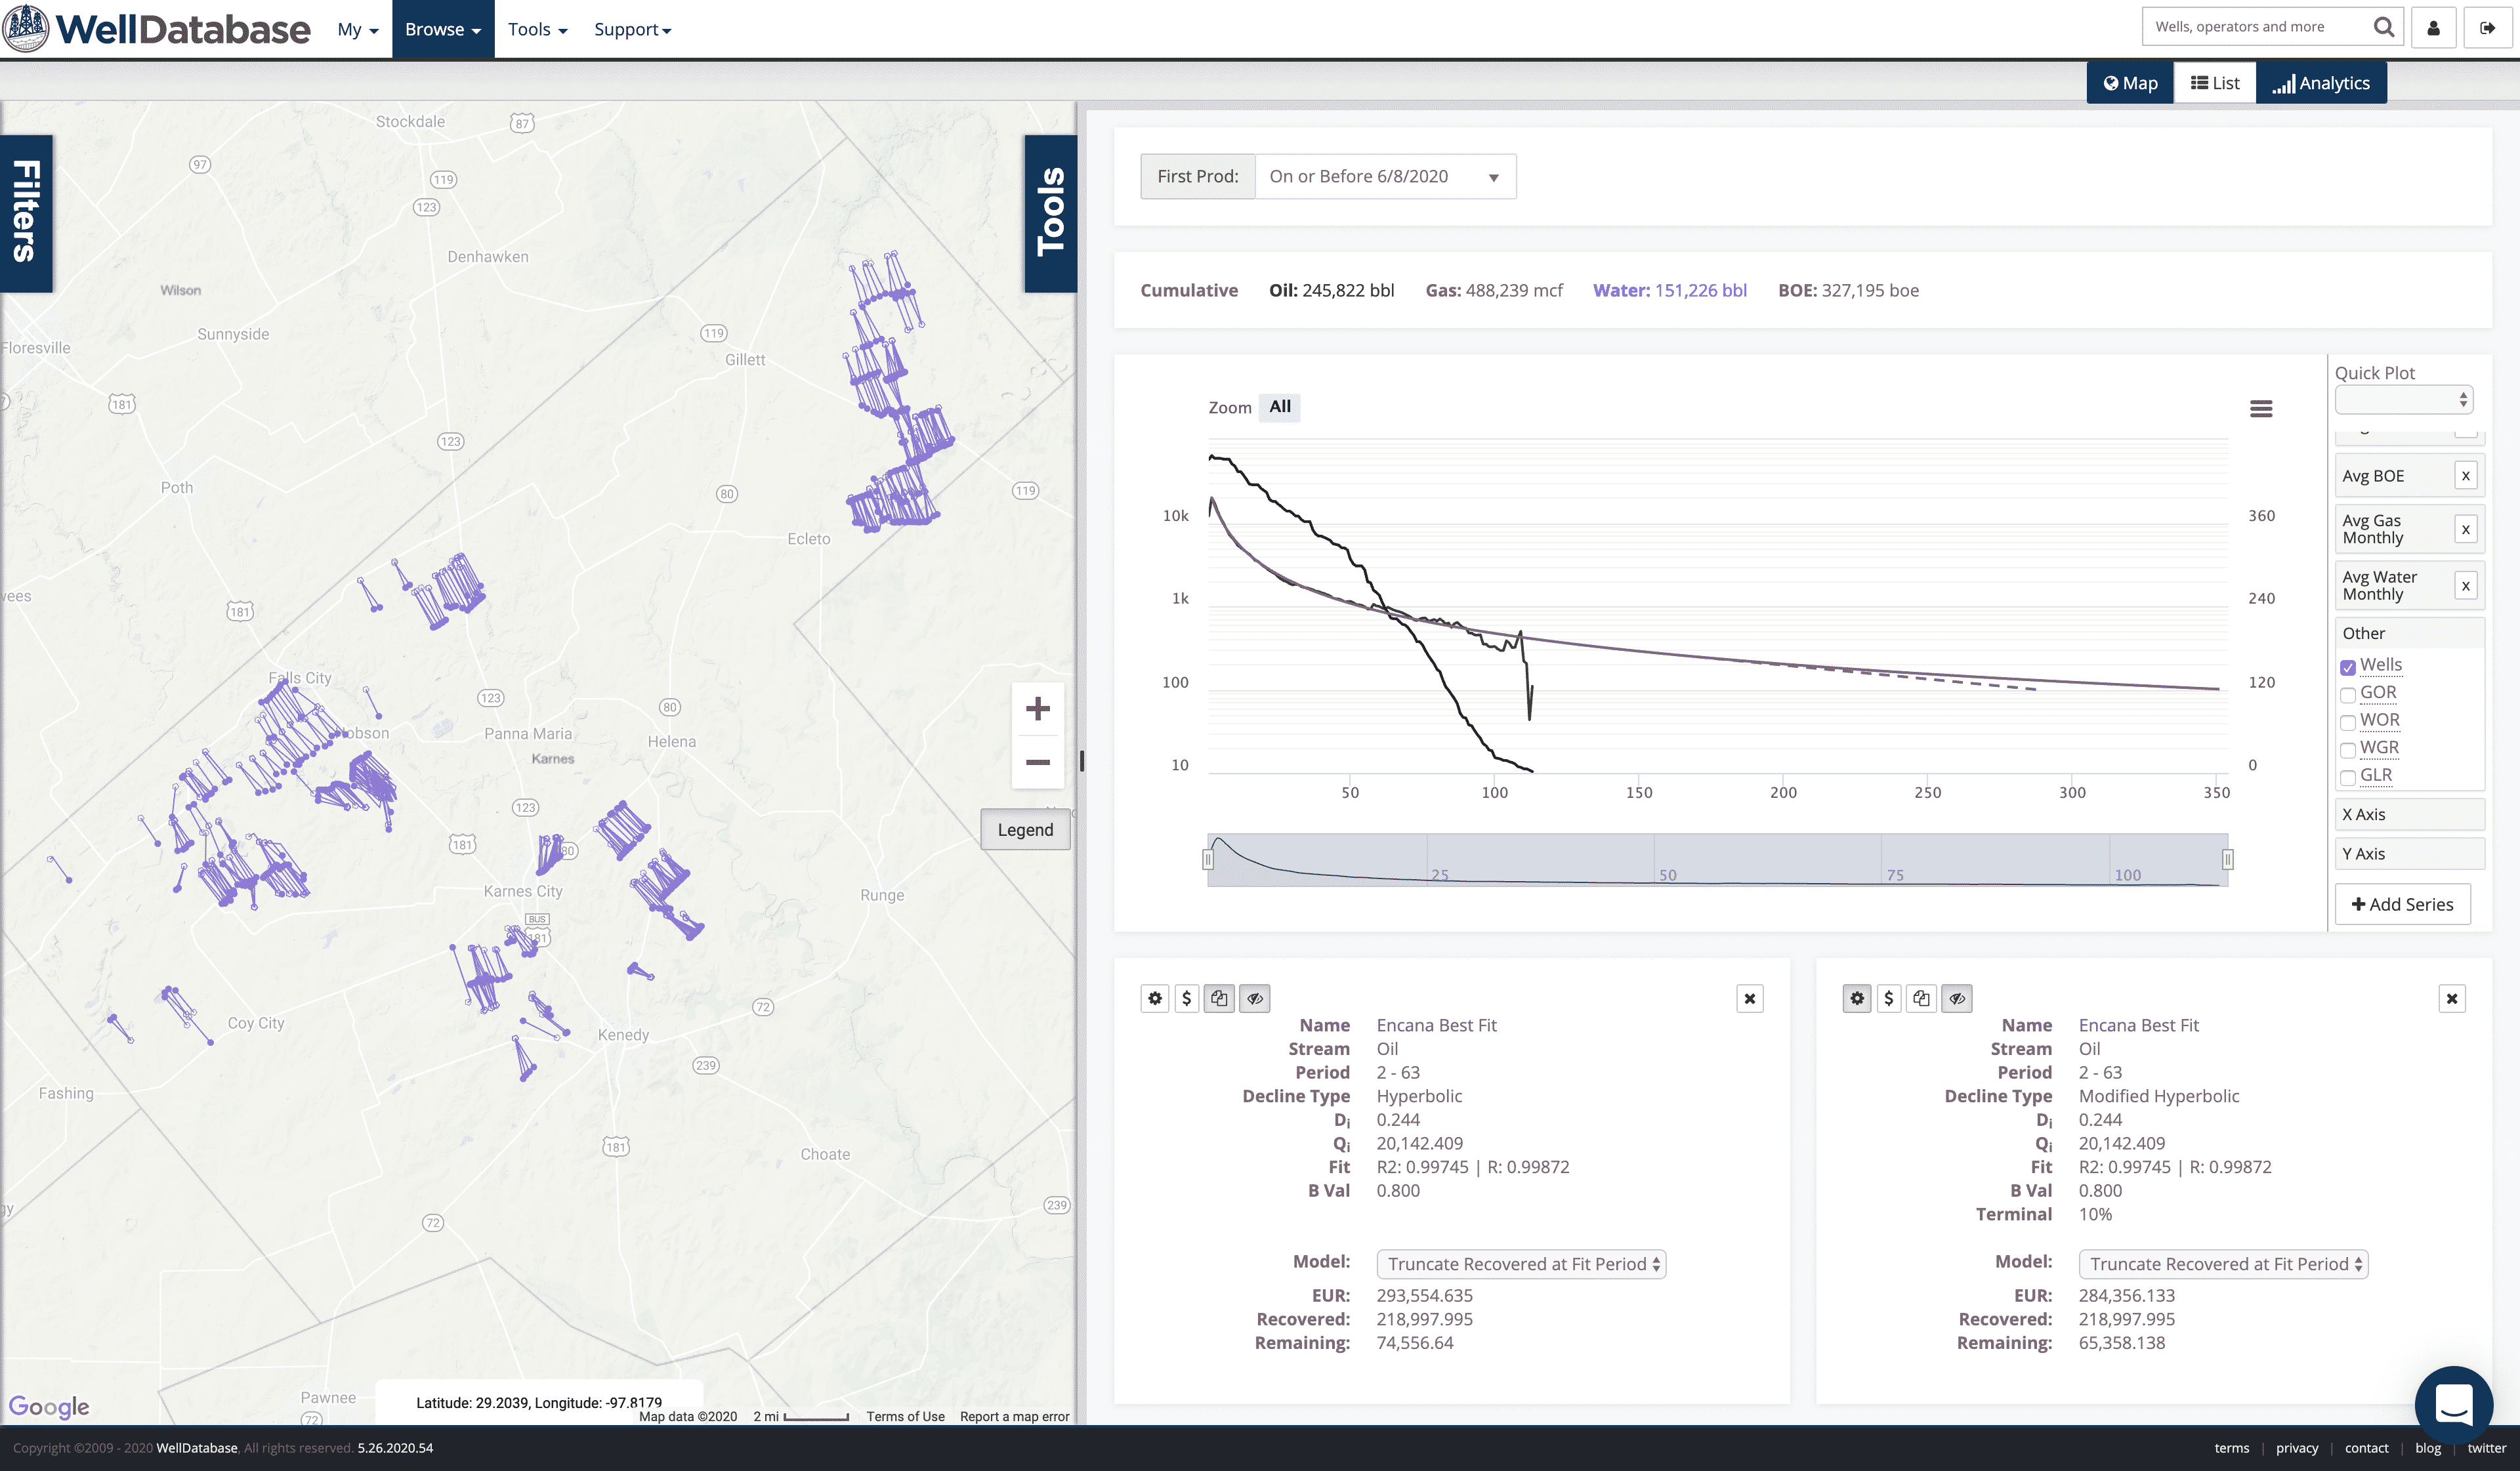Open the Tools menu in navbar
The height and width of the screenshot is (1471, 2520).
point(537,29)
